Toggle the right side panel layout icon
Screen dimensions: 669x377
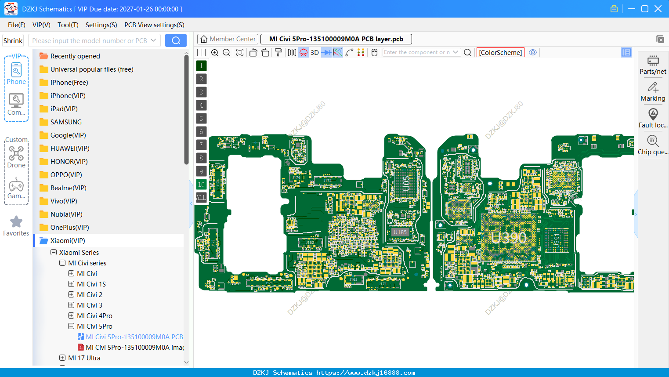coord(626,52)
